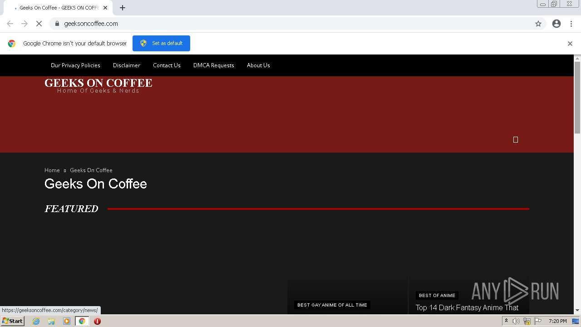Open the DMCA Requests page
The width and height of the screenshot is (581, 327).
coord(214,65)
